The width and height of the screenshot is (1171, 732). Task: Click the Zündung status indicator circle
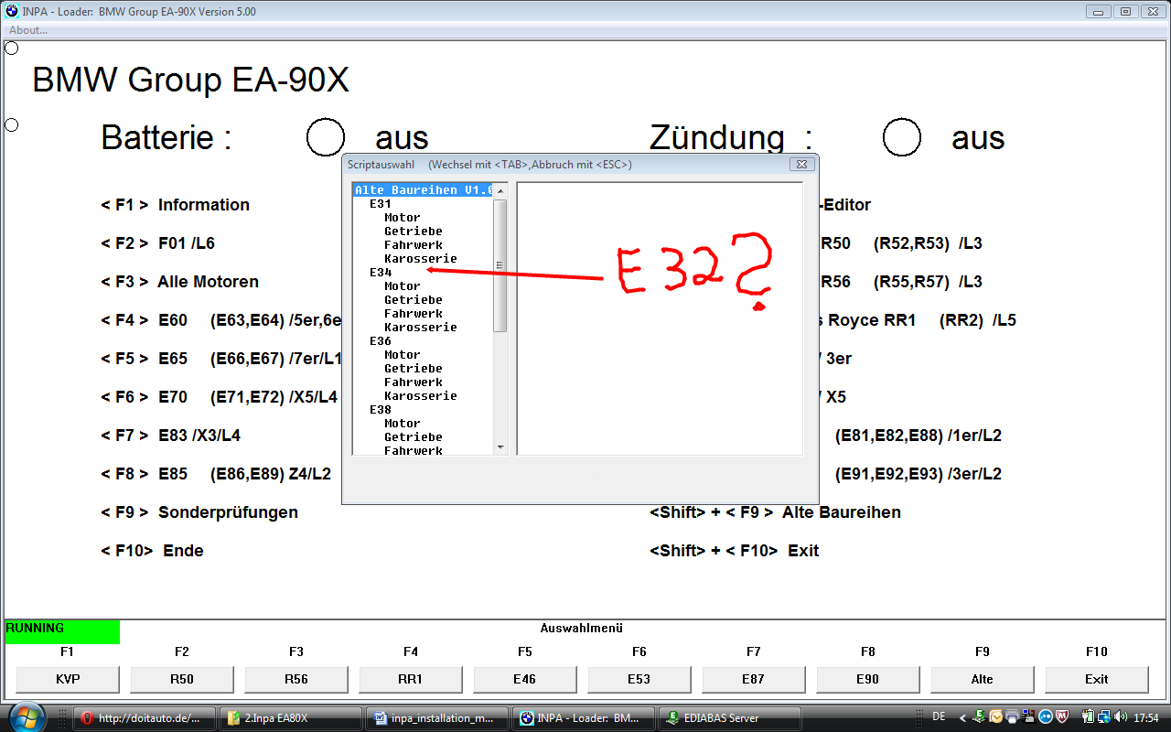click(x=901, y=137)
